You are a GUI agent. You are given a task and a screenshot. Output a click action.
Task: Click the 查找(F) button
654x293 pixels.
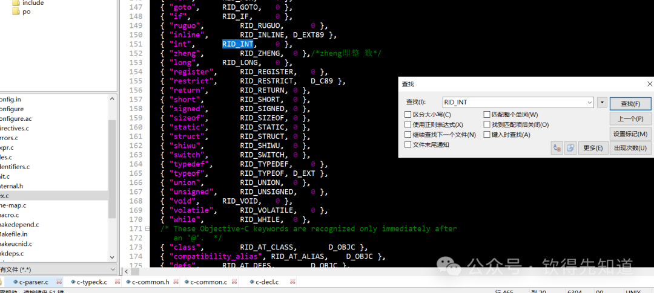[630, 104]
